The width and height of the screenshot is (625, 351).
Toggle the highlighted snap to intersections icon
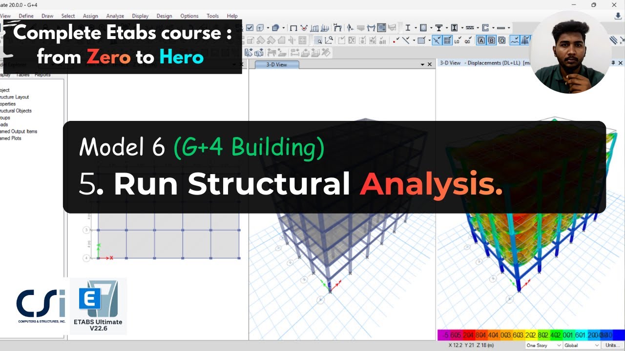[x=437, y=40]
